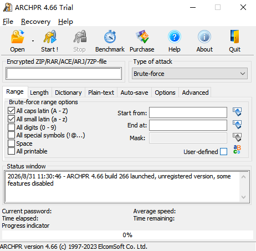This screenshot has height=251, width=256.
Task: Click the icon beside Start from field
Action: (237, 112)
